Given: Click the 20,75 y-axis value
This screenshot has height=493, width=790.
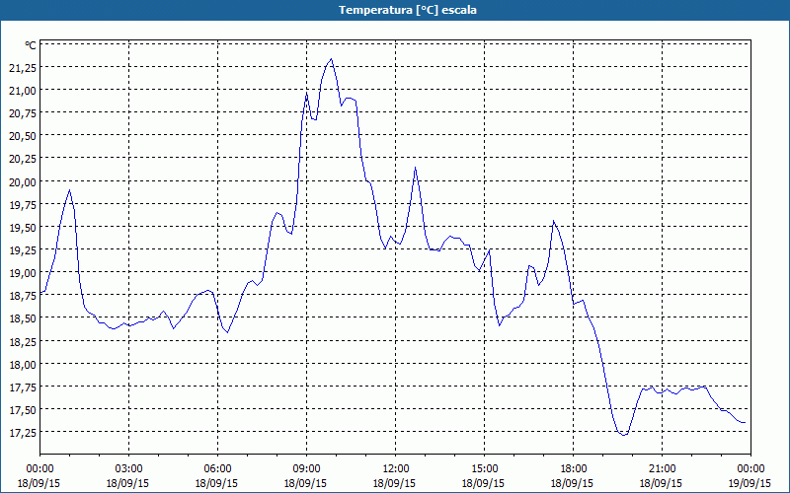Looking at the screenshot, I should [23, 114].
